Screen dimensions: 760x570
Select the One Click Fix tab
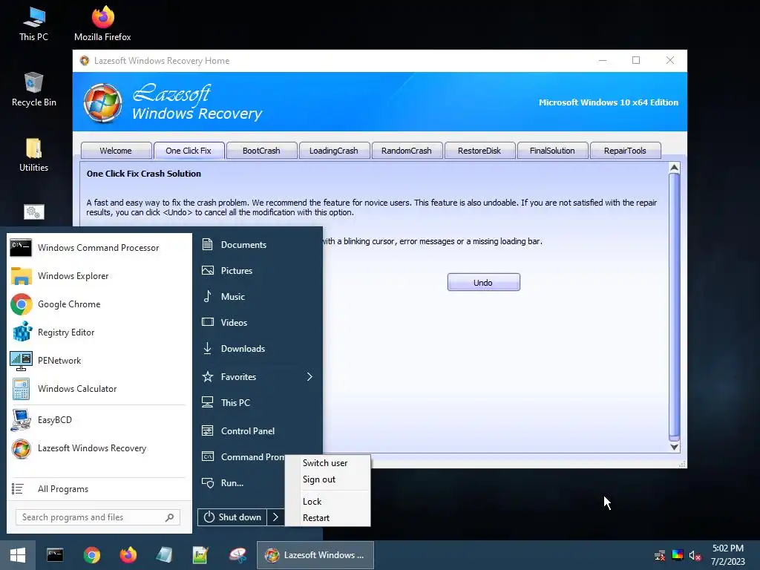pos(189,151)
